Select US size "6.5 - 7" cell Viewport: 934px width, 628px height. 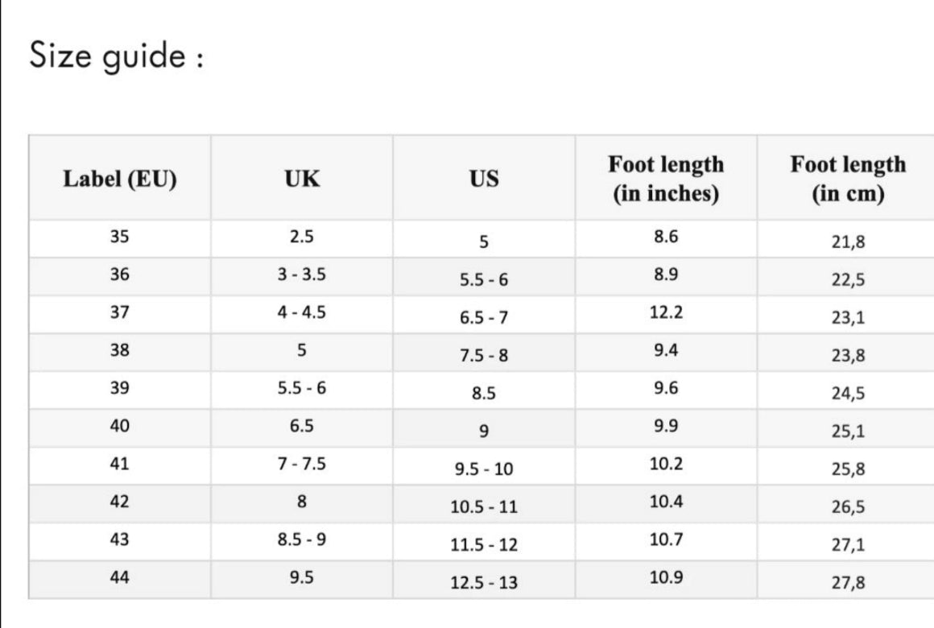484,317
